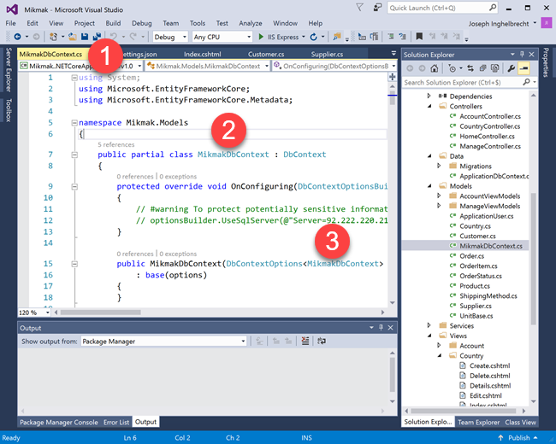The image size is (556, 444).
Task: Expand the Migrations folder node
Action: (439, 166)
